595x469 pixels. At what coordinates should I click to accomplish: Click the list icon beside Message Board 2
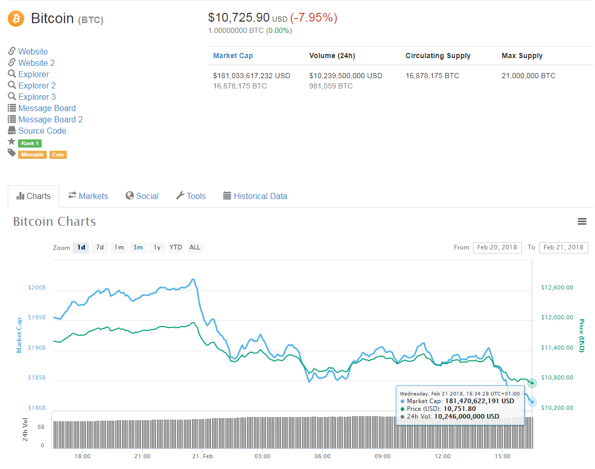coord(12,119)
